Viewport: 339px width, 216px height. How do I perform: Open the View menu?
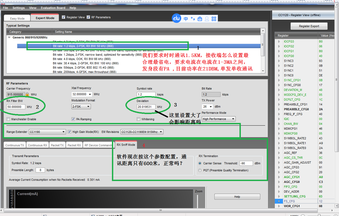(x=33, y=8)
